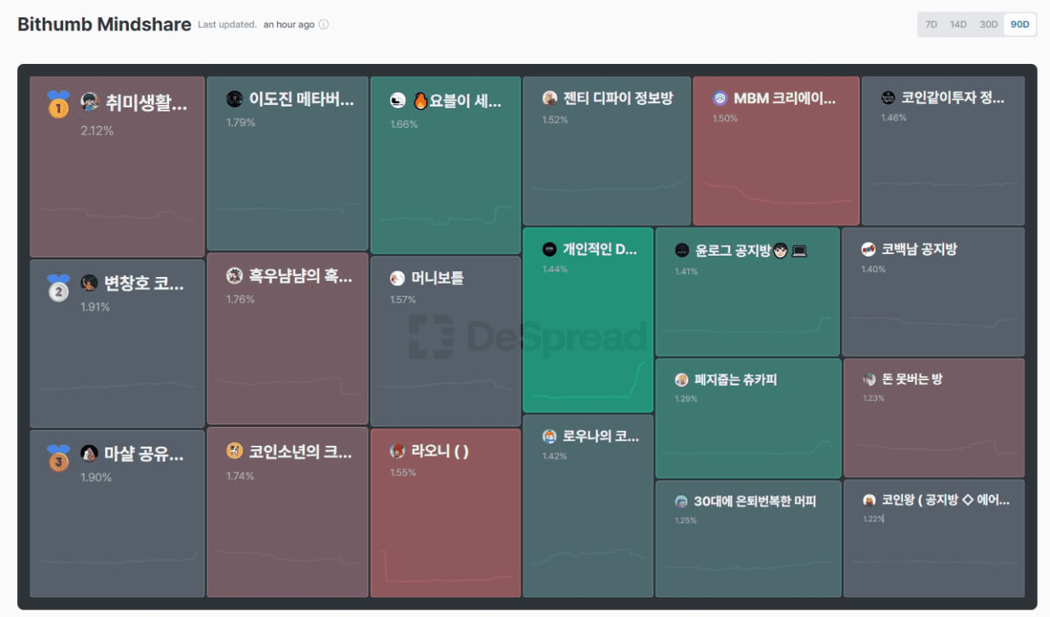Click the silver second-place medal icon

[58, 287]
